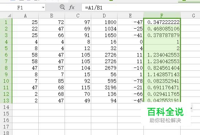The image size is (200, 135).
Task: Click cell D10 containing 595
Action: [x=104, y=81]
